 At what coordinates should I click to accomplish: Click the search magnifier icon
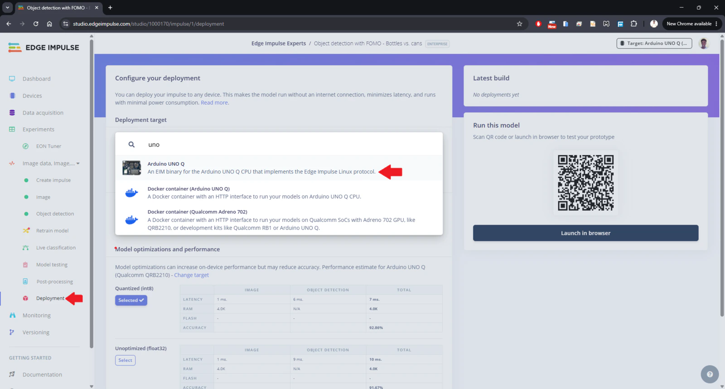pos(131,144)
